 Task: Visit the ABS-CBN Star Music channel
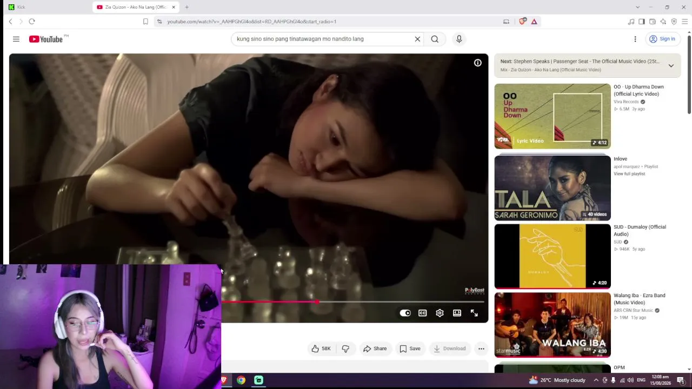(633, 311)
